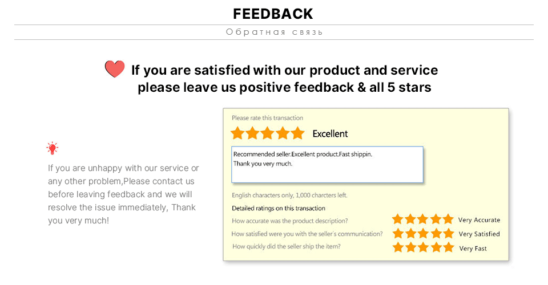Rate seller communication with the third star

[423, 234]
